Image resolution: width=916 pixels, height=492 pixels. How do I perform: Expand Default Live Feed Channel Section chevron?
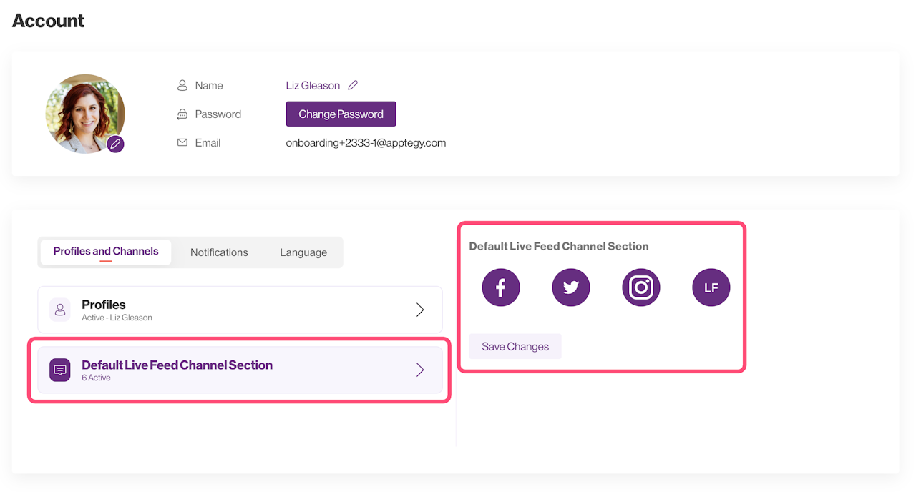(420, 370)
